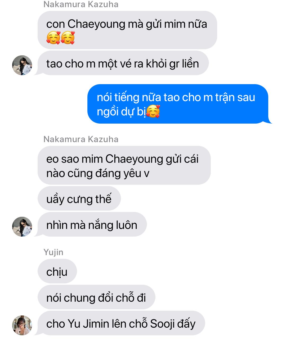Click the topmost 'Nakamura Kazuha' sender label
286x339 pixels.
coord(81,4)
